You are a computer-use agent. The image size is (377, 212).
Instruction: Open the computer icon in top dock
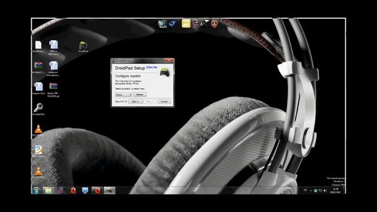click(163, 24)
